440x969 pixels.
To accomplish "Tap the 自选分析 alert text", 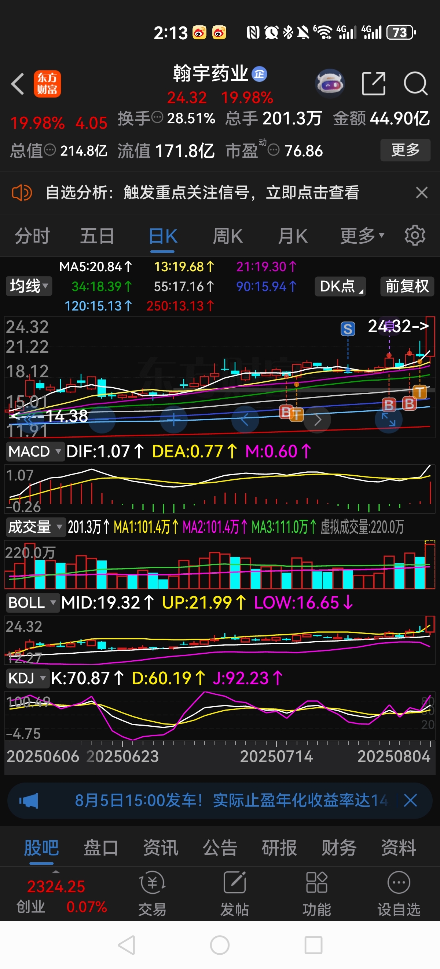I will 202,193.
